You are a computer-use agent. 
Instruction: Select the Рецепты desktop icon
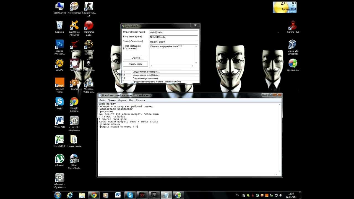point(74,65)
